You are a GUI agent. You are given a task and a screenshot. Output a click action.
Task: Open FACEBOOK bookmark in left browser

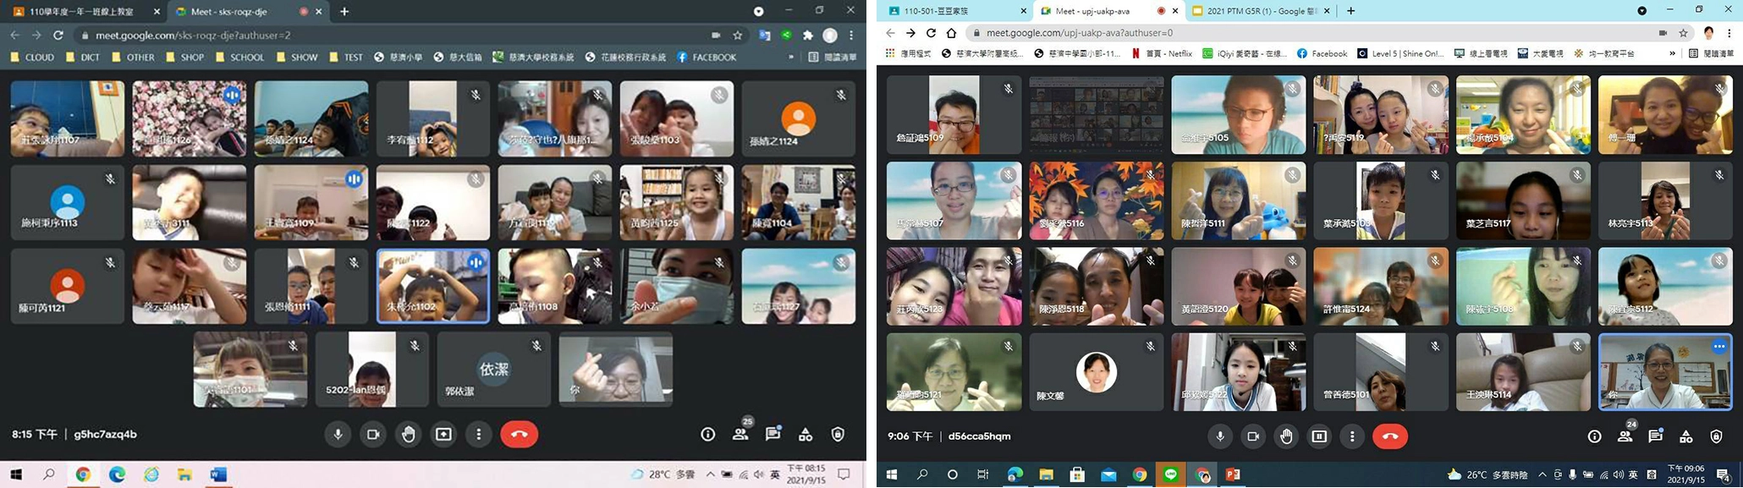coord(707,58)
